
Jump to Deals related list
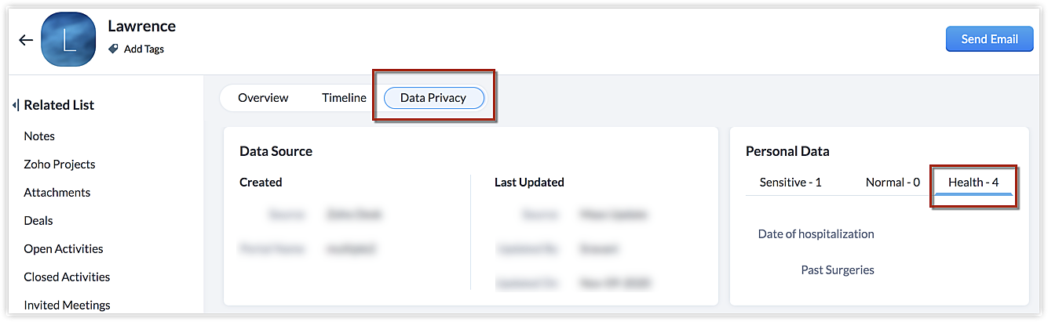pyautogui.click(x=38, y=221)
